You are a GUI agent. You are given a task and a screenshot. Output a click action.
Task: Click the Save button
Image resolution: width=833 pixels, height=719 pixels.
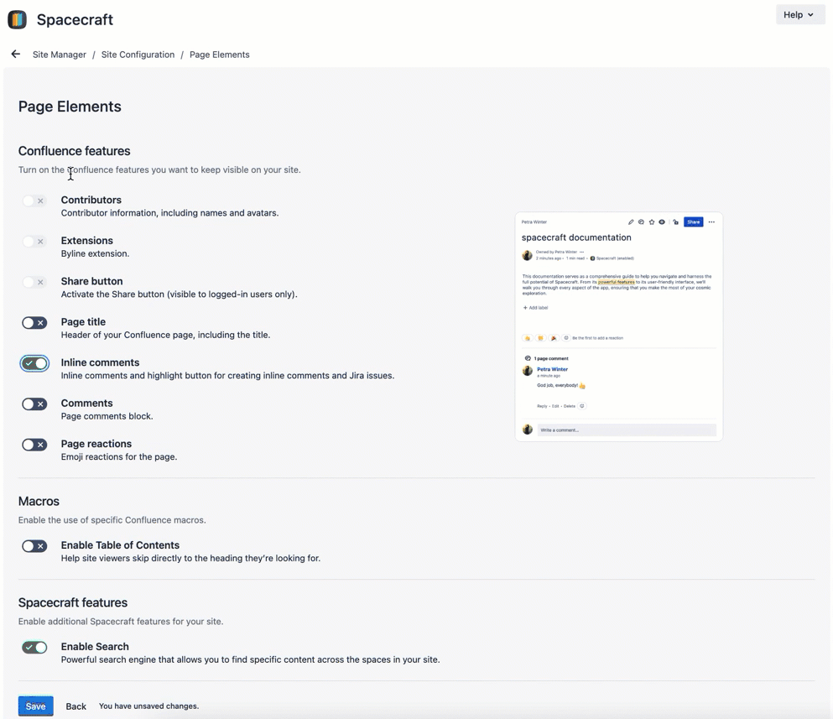35,706
